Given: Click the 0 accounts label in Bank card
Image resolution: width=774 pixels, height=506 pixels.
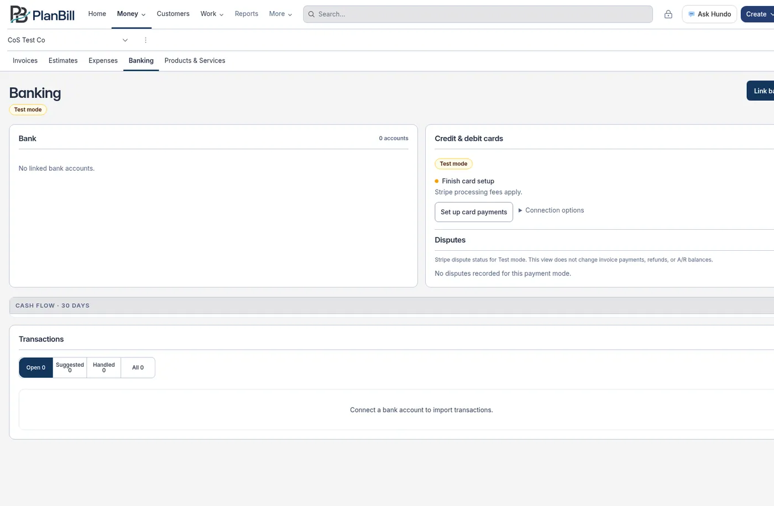Looking at the screenshot, I should click(394, 139).
